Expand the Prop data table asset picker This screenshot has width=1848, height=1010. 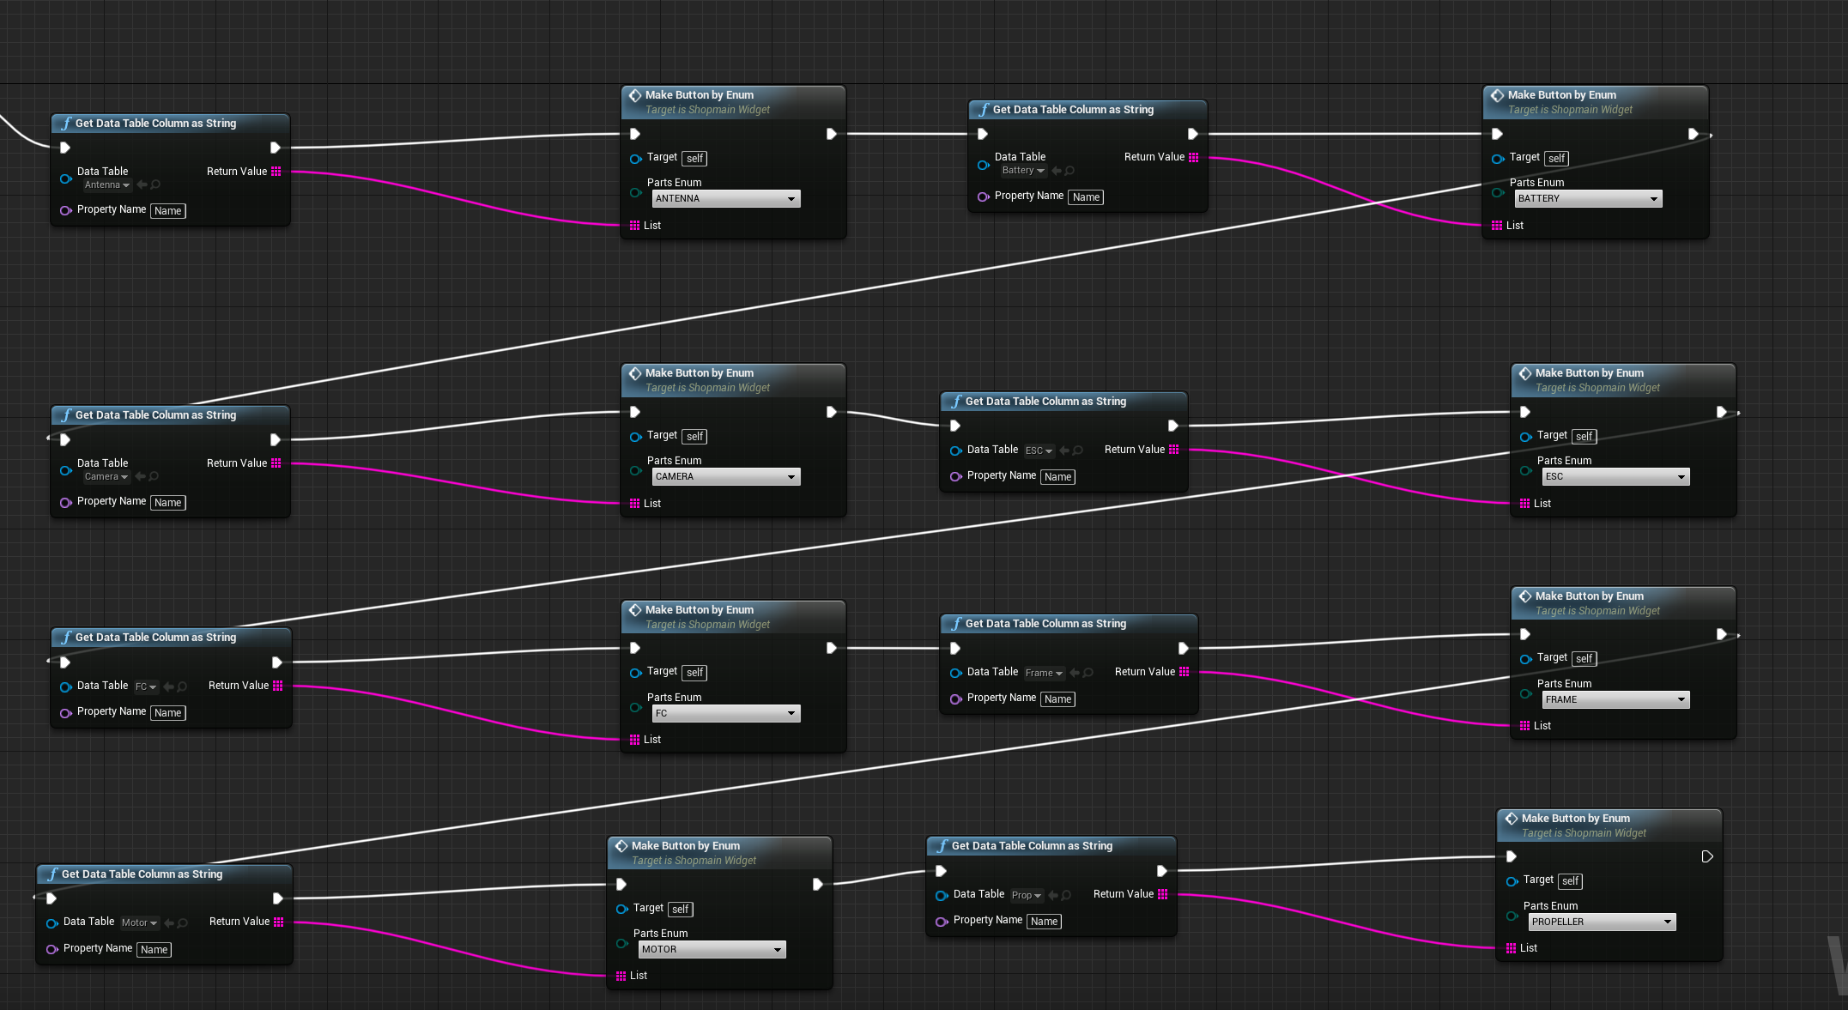pos(1026,896)
